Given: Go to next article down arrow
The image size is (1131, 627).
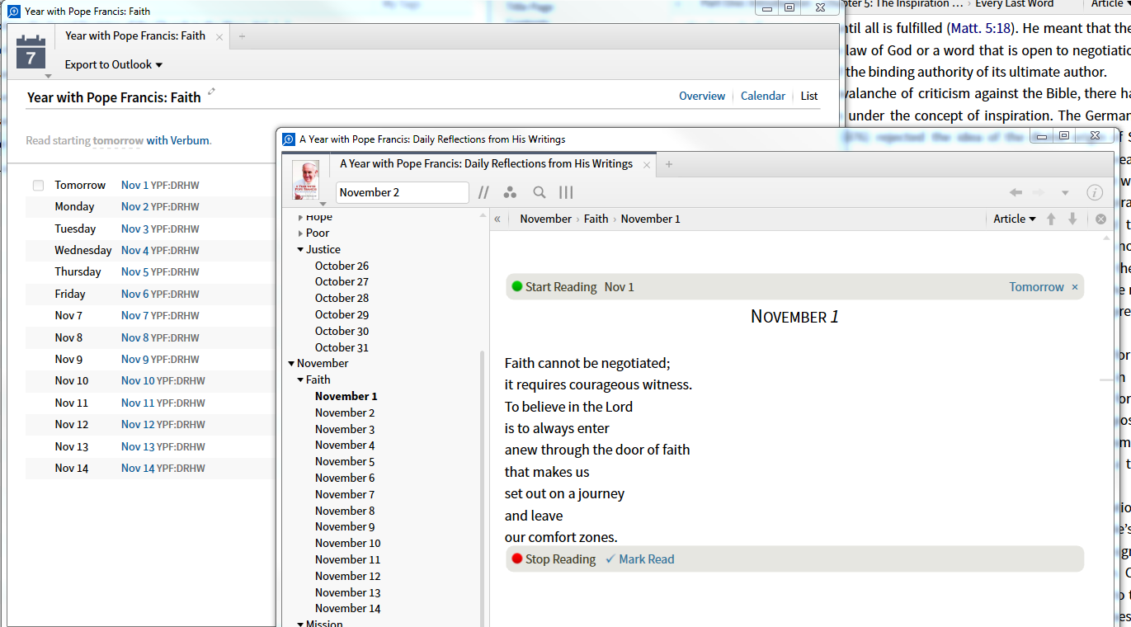Looking at the screenshot, I should 1072,219.
